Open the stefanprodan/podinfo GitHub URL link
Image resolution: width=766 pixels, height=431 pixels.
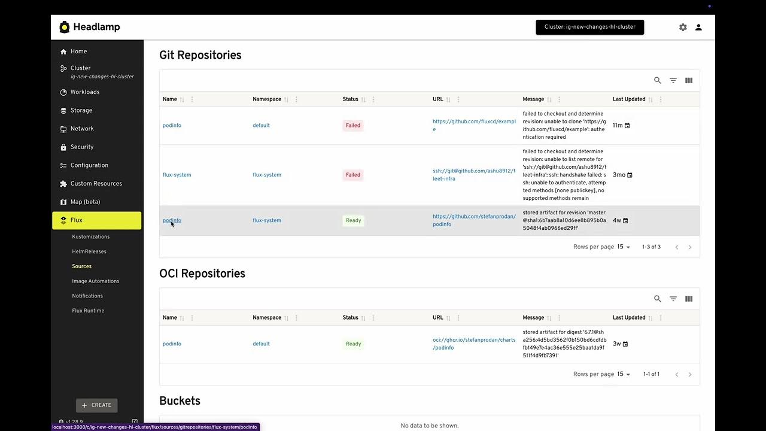tap(473, 220)
